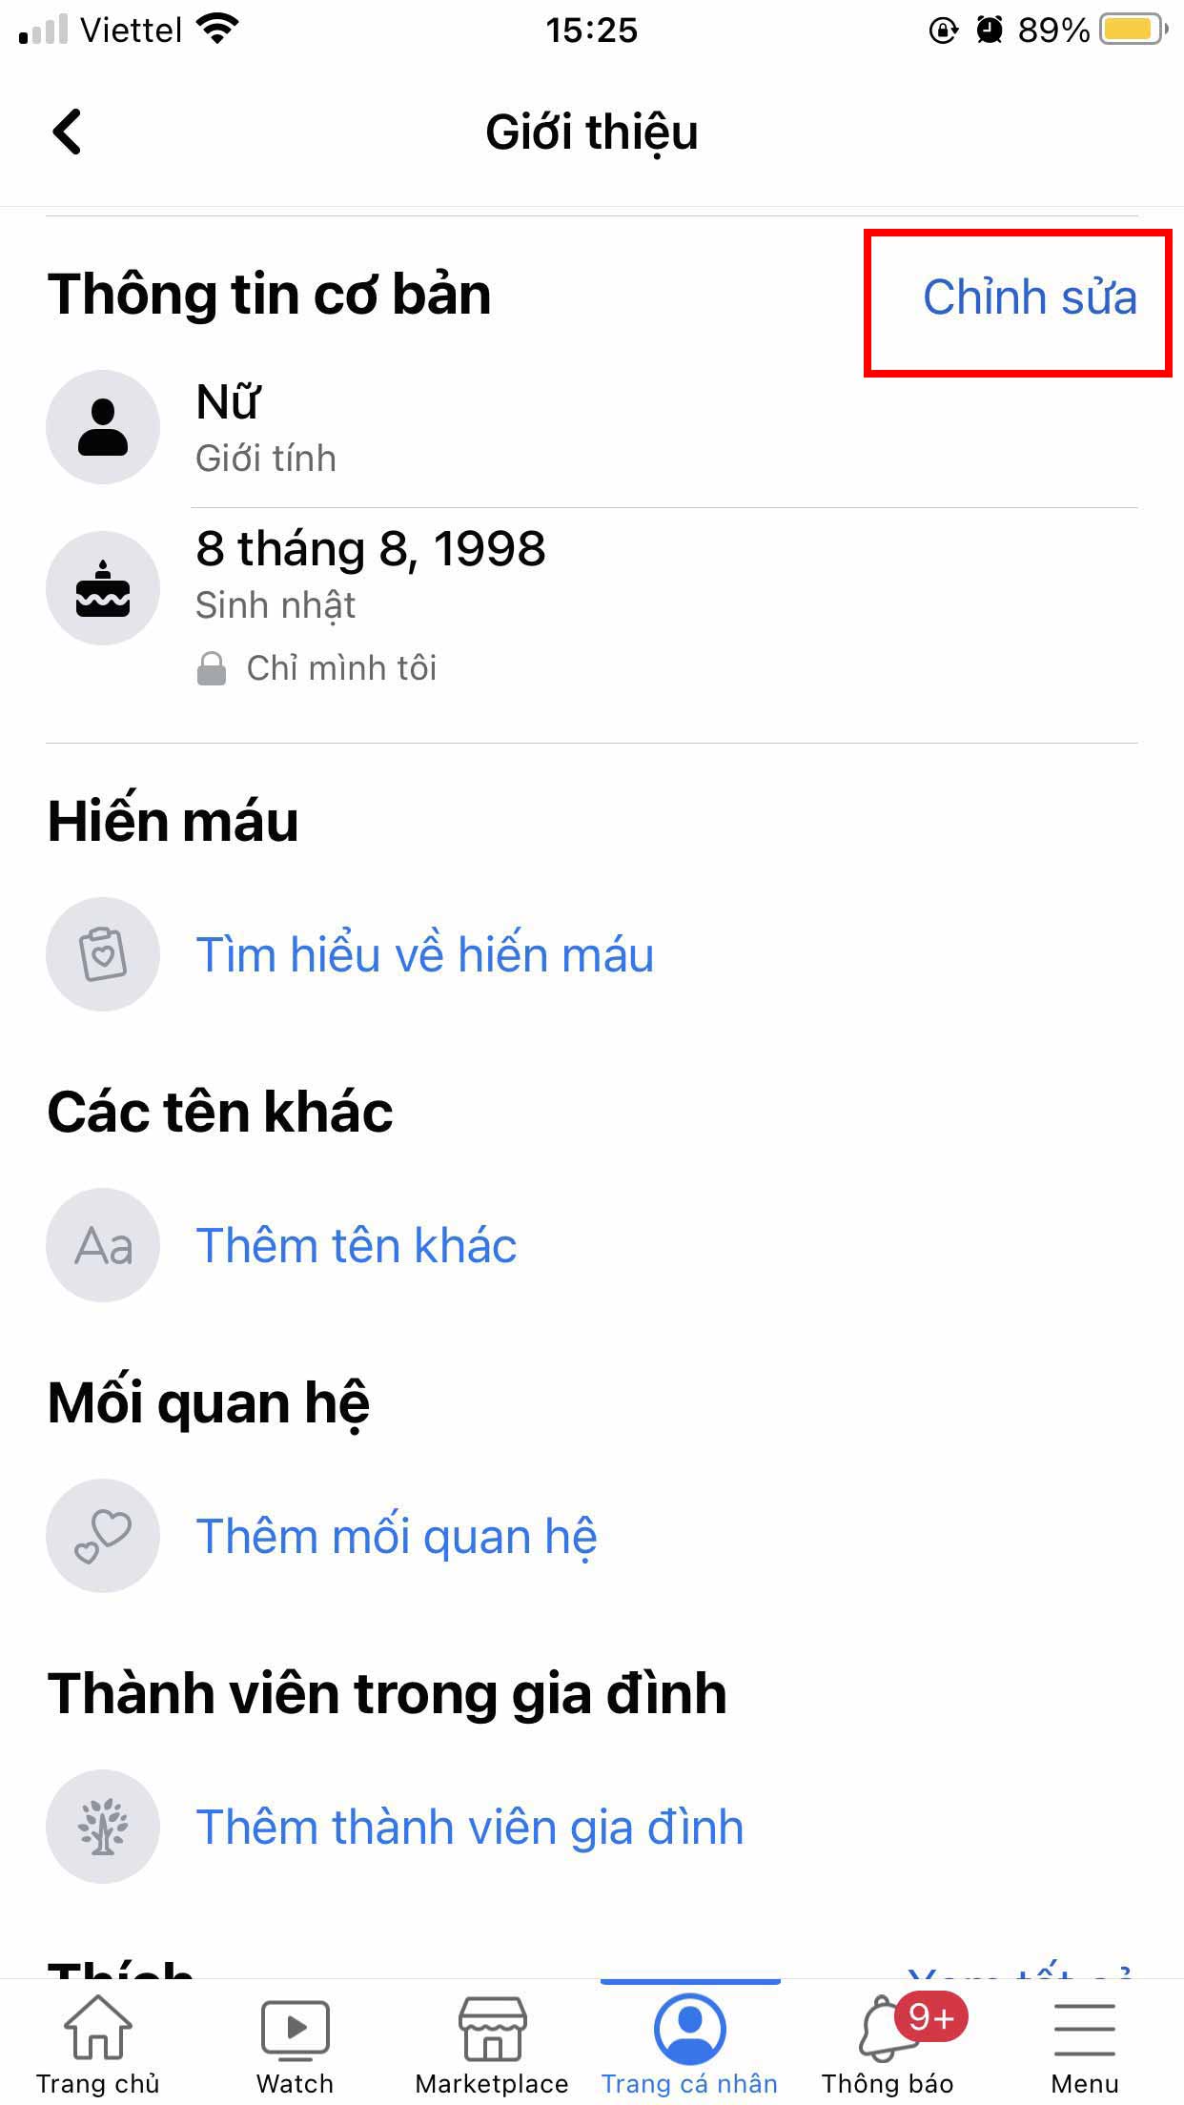
Task: Select the gender person icon
Action: click(x=102, y=427)
